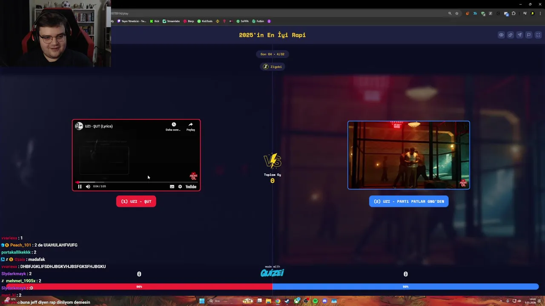Toggle fullscreen in the quiz header

click(538, 35)
